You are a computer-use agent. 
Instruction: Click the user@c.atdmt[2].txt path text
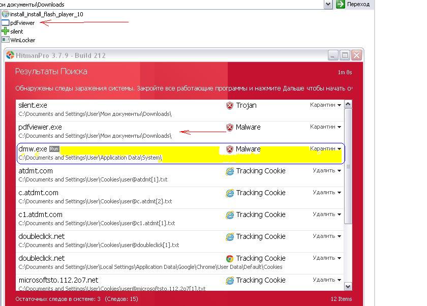click(x=96, y=201)
